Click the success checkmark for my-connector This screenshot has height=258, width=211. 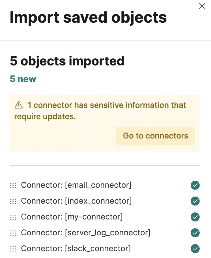[195, 217]
